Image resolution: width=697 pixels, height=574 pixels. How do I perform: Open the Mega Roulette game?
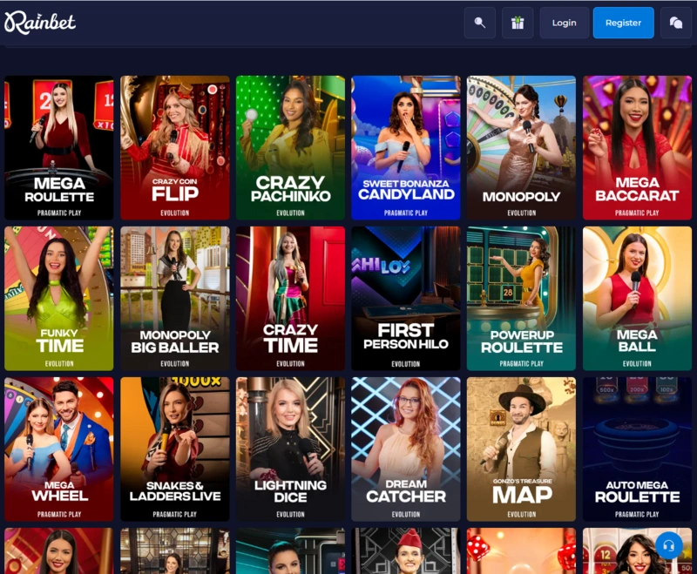59,146
